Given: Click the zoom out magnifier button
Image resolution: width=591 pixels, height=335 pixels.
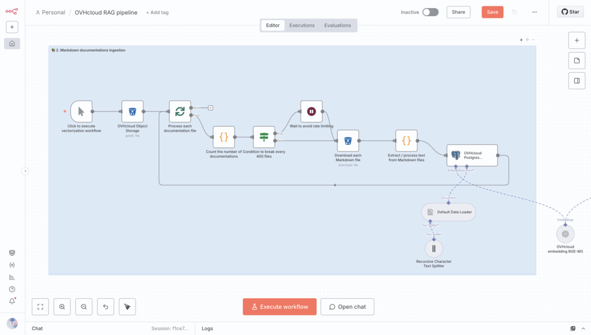Looking at the screenshot, I should click(84, 307).
